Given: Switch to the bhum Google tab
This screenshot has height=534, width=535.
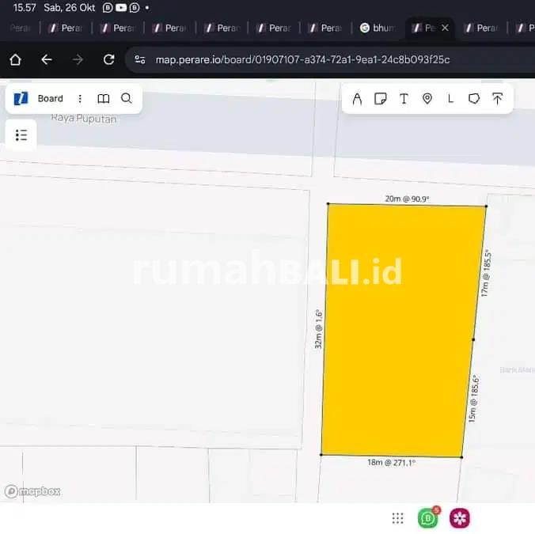Looking at the screenshot, I should click(378, 28).
